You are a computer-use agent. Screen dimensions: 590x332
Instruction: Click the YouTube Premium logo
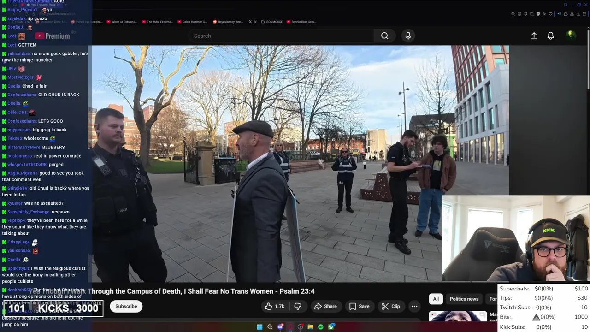point(52,36)
